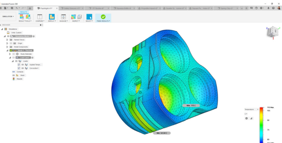Close the Flashlight v11 tab
This screenshot has width=282, height=143.
pos(57,8)
